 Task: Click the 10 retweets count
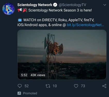(x=55, y=86)
